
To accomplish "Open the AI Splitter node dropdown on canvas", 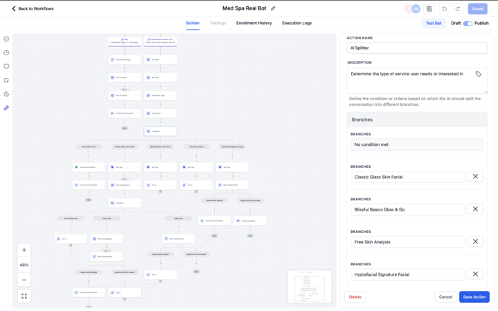I will pyautogui.click(x=173, y=131).
